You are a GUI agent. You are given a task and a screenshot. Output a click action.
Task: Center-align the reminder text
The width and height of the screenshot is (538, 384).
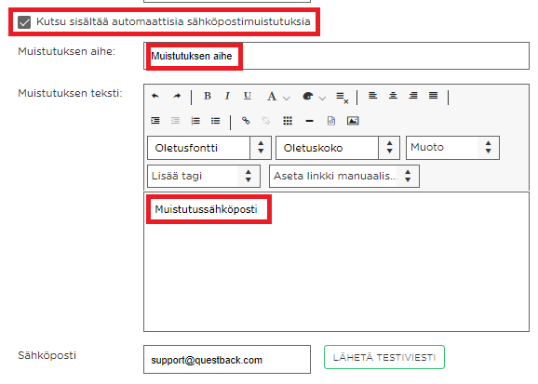click(393, 96)
